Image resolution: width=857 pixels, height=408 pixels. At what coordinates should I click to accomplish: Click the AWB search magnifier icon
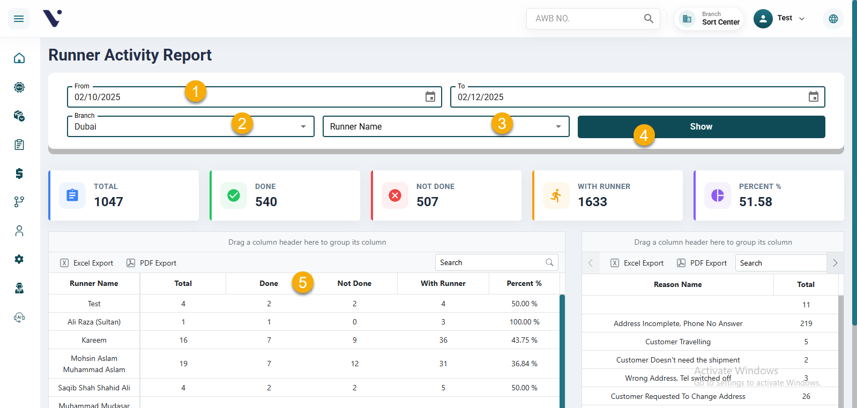pyautogui.click(x=649, y=19)
